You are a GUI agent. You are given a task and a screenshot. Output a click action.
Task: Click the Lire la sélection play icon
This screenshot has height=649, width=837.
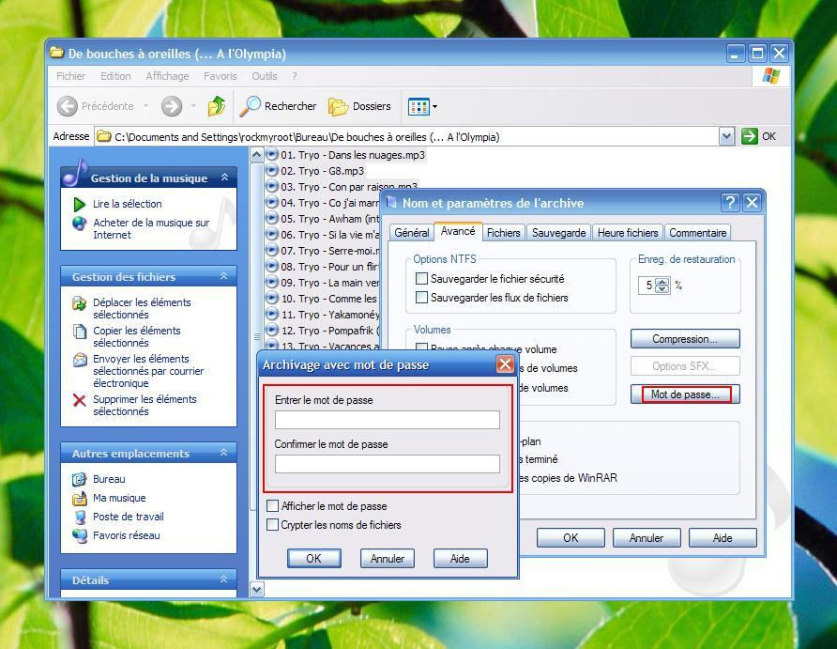point(80,204)
